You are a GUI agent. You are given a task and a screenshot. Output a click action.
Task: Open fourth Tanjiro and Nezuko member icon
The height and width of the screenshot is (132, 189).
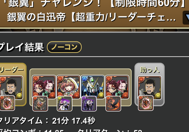click(117, 87)
